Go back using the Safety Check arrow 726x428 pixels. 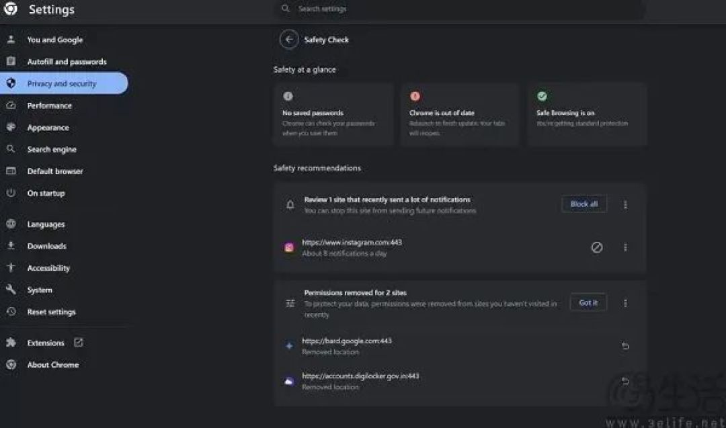[288, 40]
